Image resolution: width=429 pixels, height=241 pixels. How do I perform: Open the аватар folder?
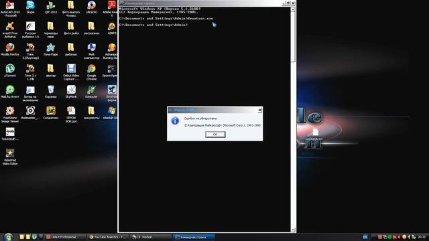[x=51, y=70]
